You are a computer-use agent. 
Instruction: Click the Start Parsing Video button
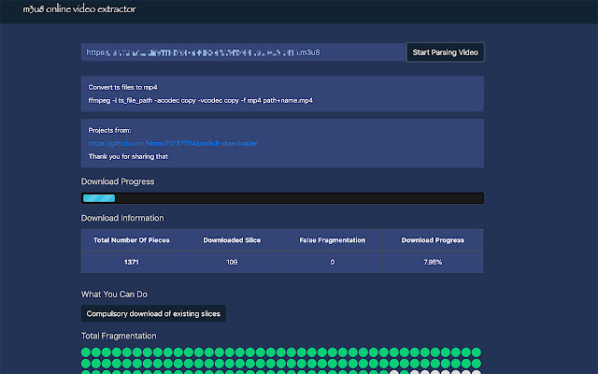coord(445,52)
